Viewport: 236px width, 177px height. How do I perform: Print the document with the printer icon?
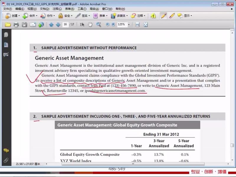[x=16, y=24]
